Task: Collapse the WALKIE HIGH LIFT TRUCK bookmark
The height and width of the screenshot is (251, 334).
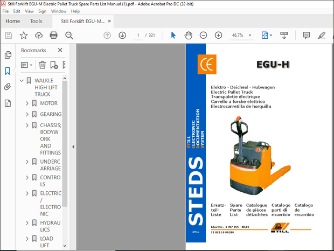Action: tap(22, 81)
